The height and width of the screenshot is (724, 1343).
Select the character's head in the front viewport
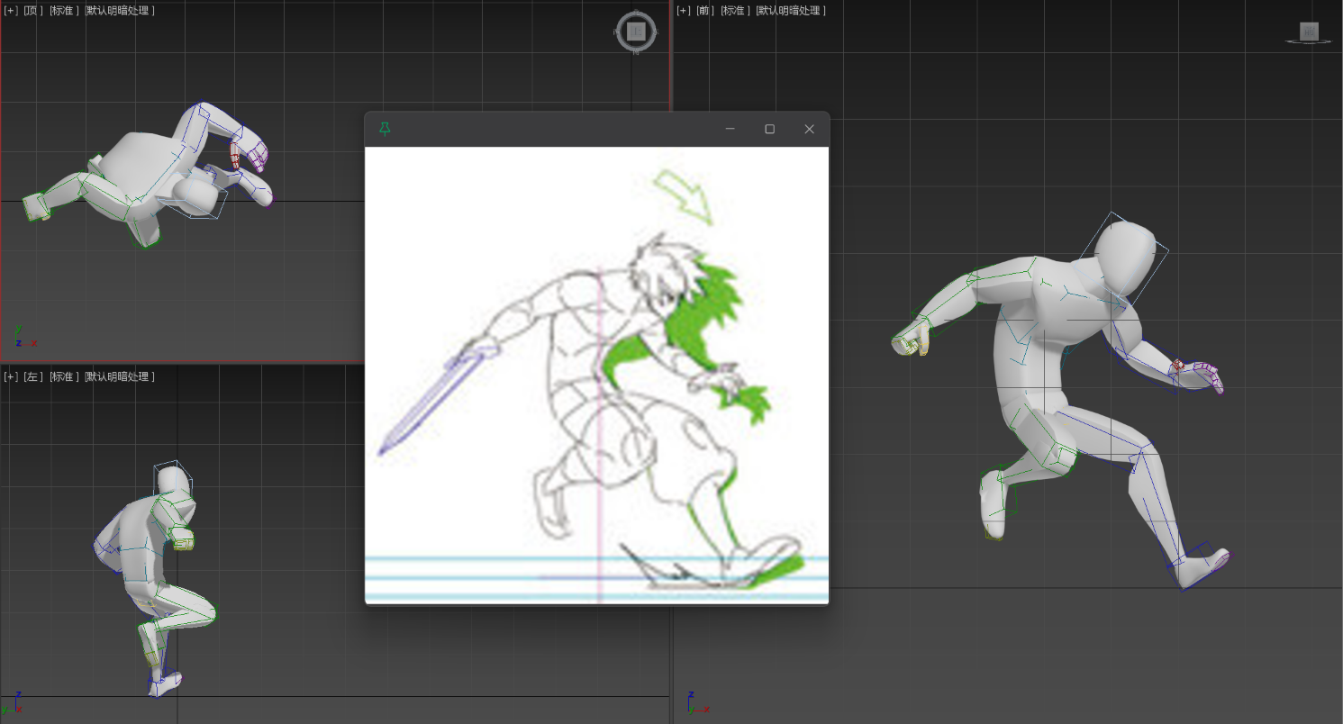(1126, 258)
